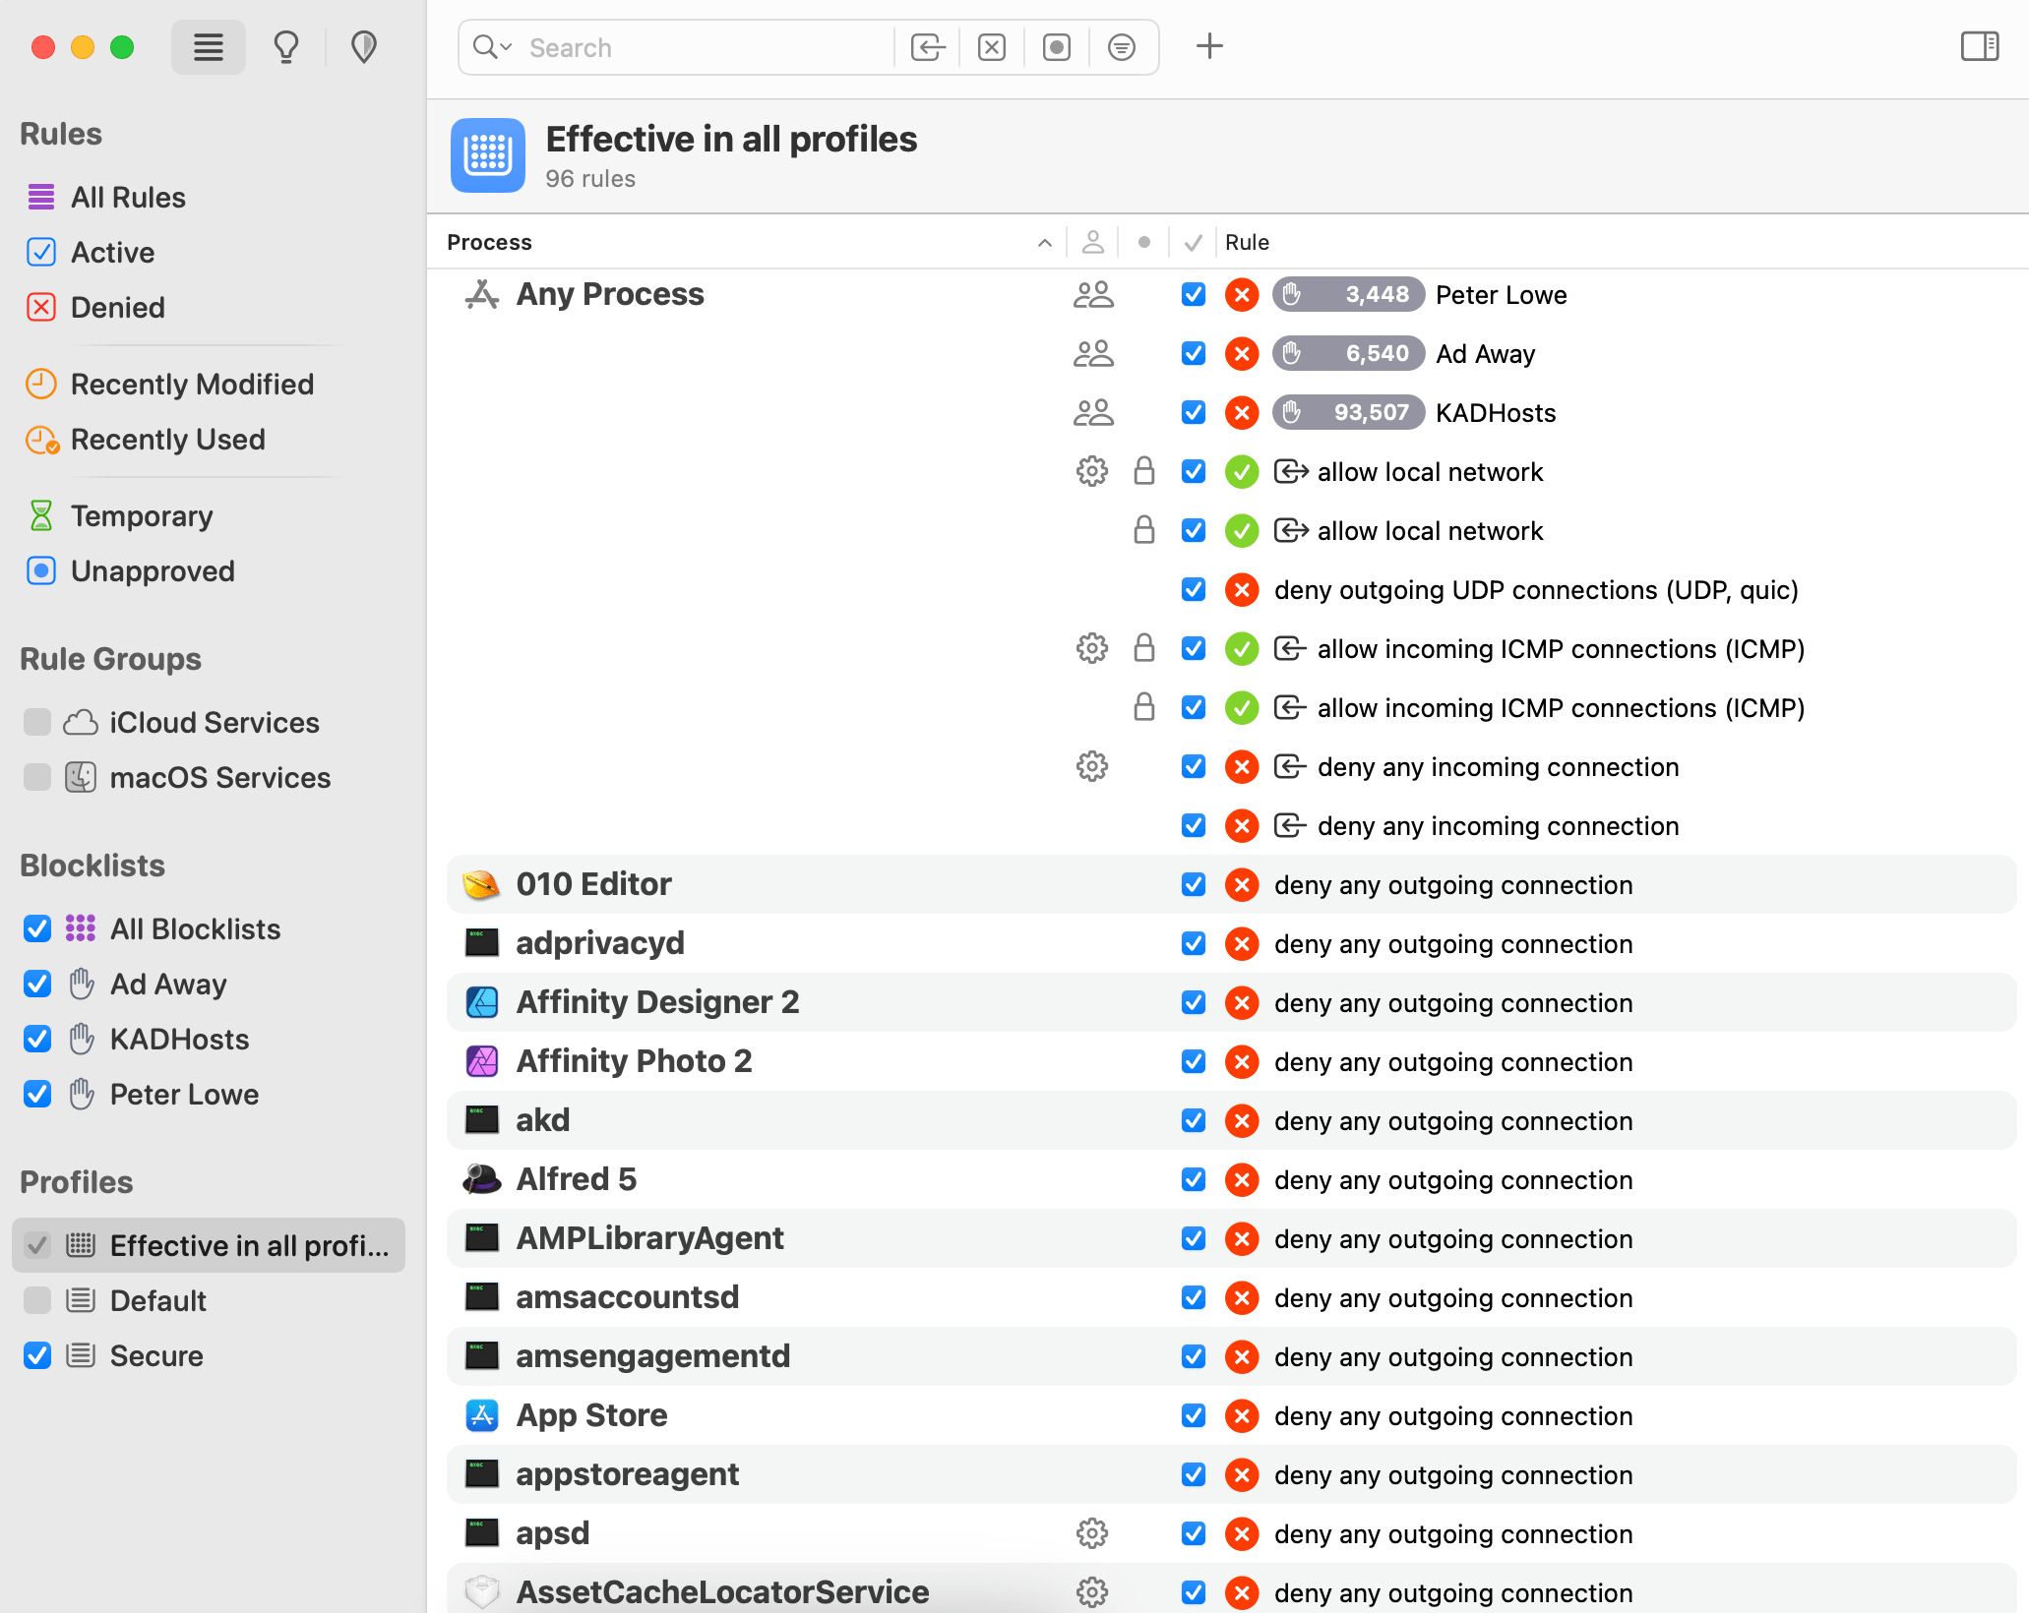This screenshot has width=2029, height=1613.
Task: Click the App Store app icon
Action: point(482,1416)
